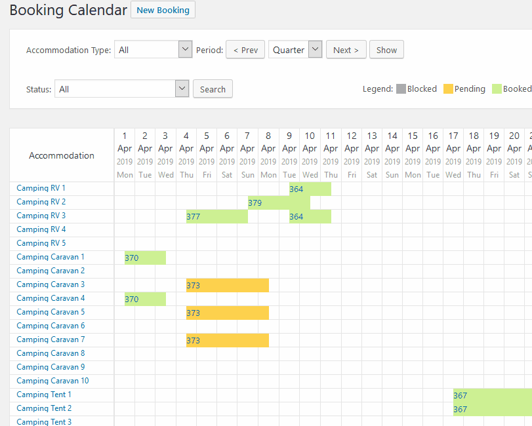Open the Camping Tent 2 link
The width and height of the screenshot is (532, 426).
click(43, 408)
